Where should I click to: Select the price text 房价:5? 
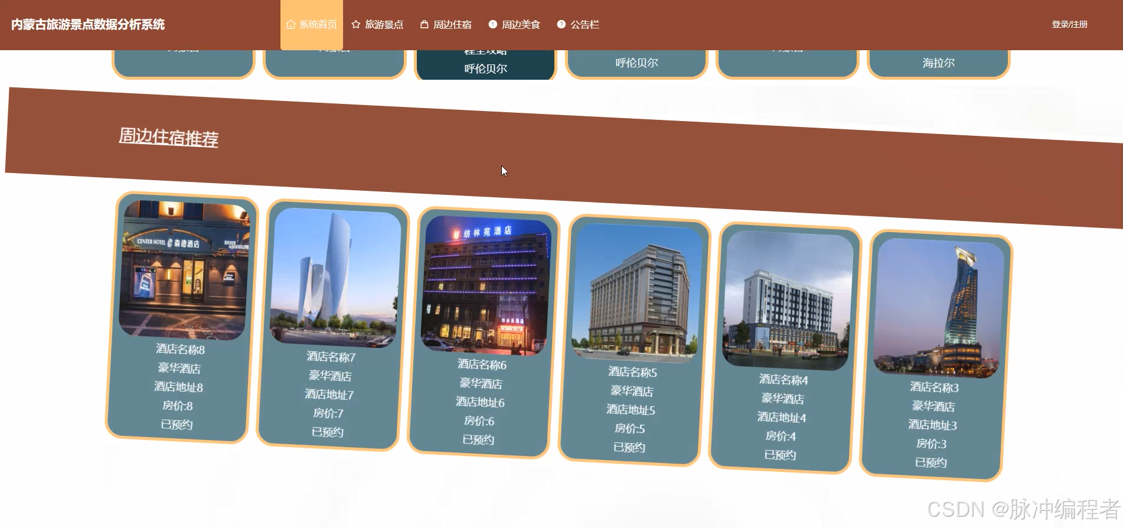[x=629, y=428]
